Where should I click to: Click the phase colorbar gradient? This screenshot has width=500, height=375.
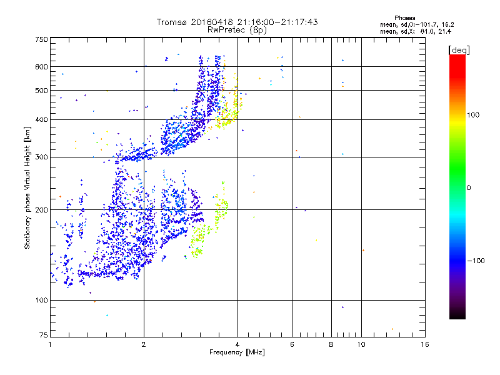point(457,186)
